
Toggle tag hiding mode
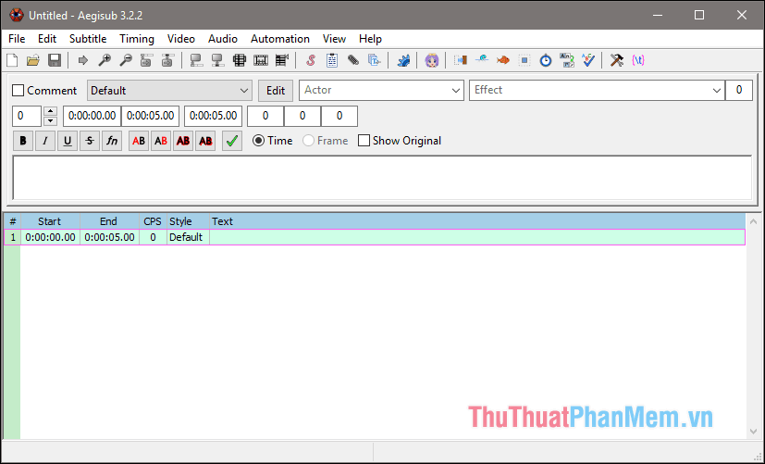point(638,60)
